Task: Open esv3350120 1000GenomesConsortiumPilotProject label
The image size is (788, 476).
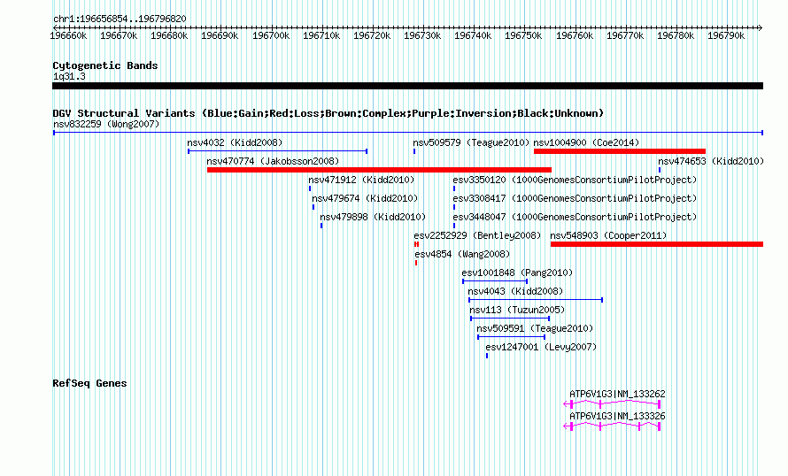Action: tap(575, 180)
